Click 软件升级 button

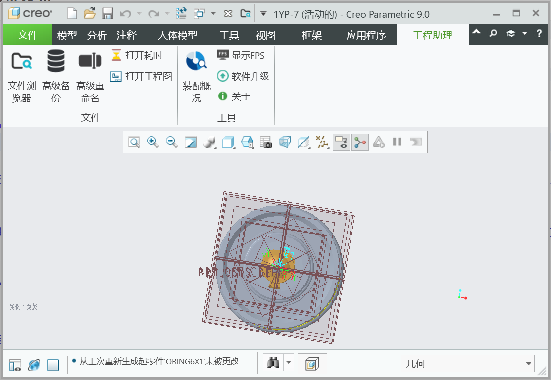coord(243,76)
